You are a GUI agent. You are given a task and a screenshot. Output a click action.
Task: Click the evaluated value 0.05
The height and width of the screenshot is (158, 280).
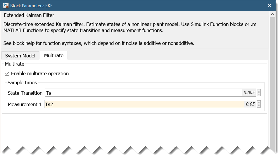pos(250,104)
